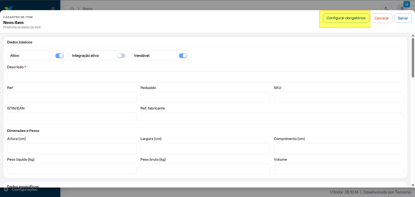Click the form scrollbar down arrow
Image resolution: width=415 pixels, height=197 pixels.
pos(413,185)
